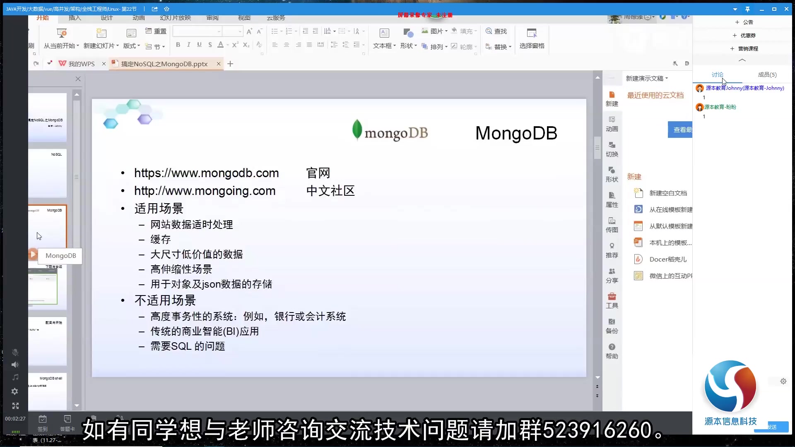The width and height of the screenshot is (795, 447).
Task: Select the MongoDB shell slide thumbnail
Action: click(47, 391)
